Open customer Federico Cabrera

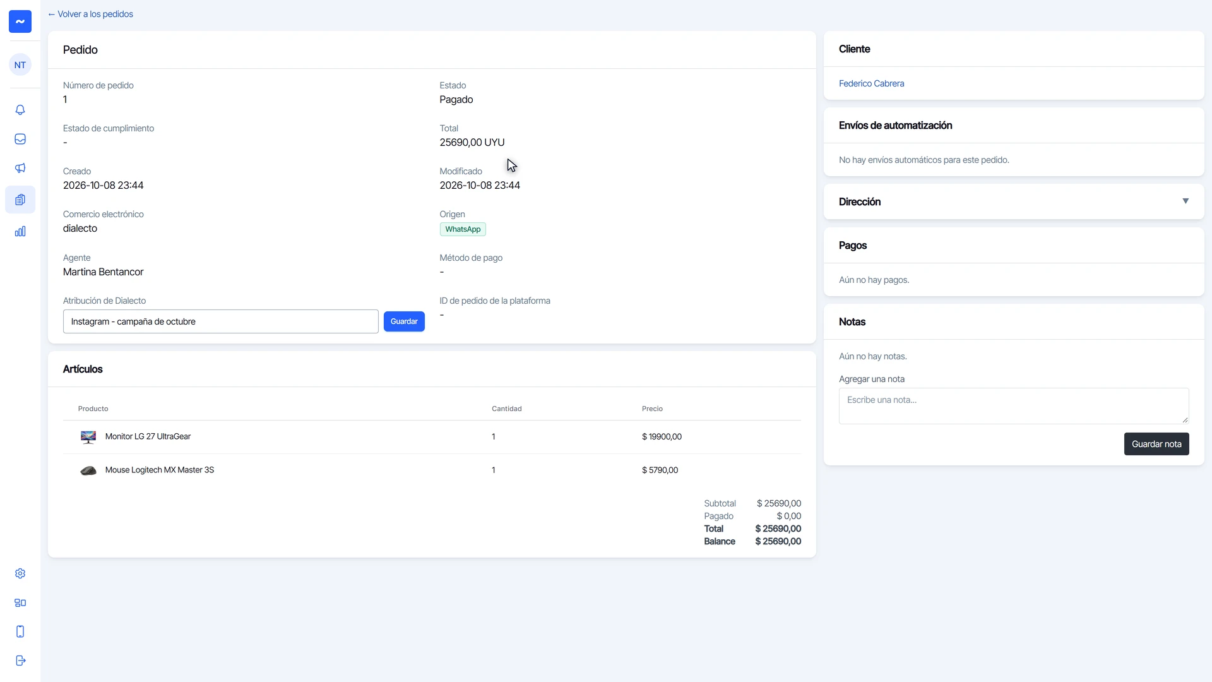(x=871, y=83)
